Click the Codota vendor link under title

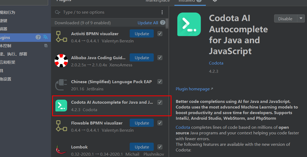click(216, 63)
